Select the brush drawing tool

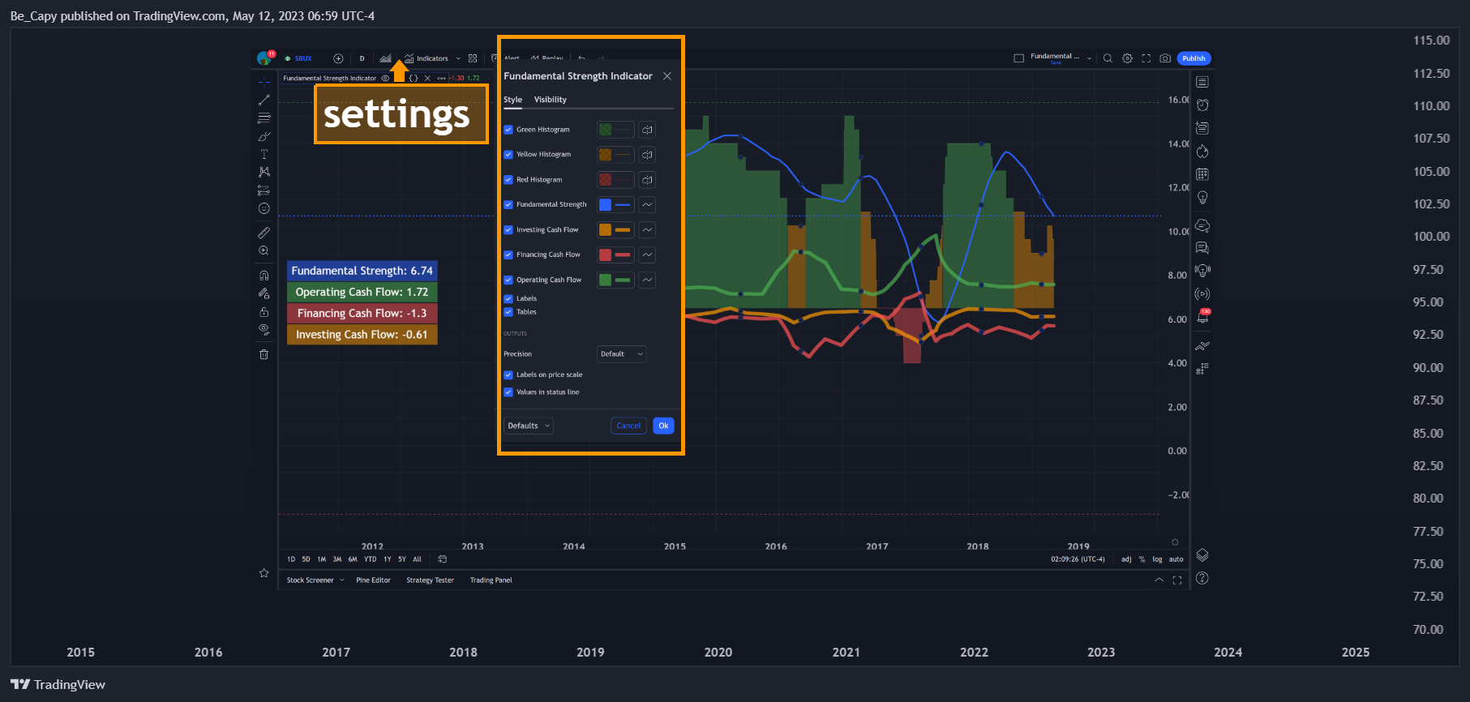264,136
